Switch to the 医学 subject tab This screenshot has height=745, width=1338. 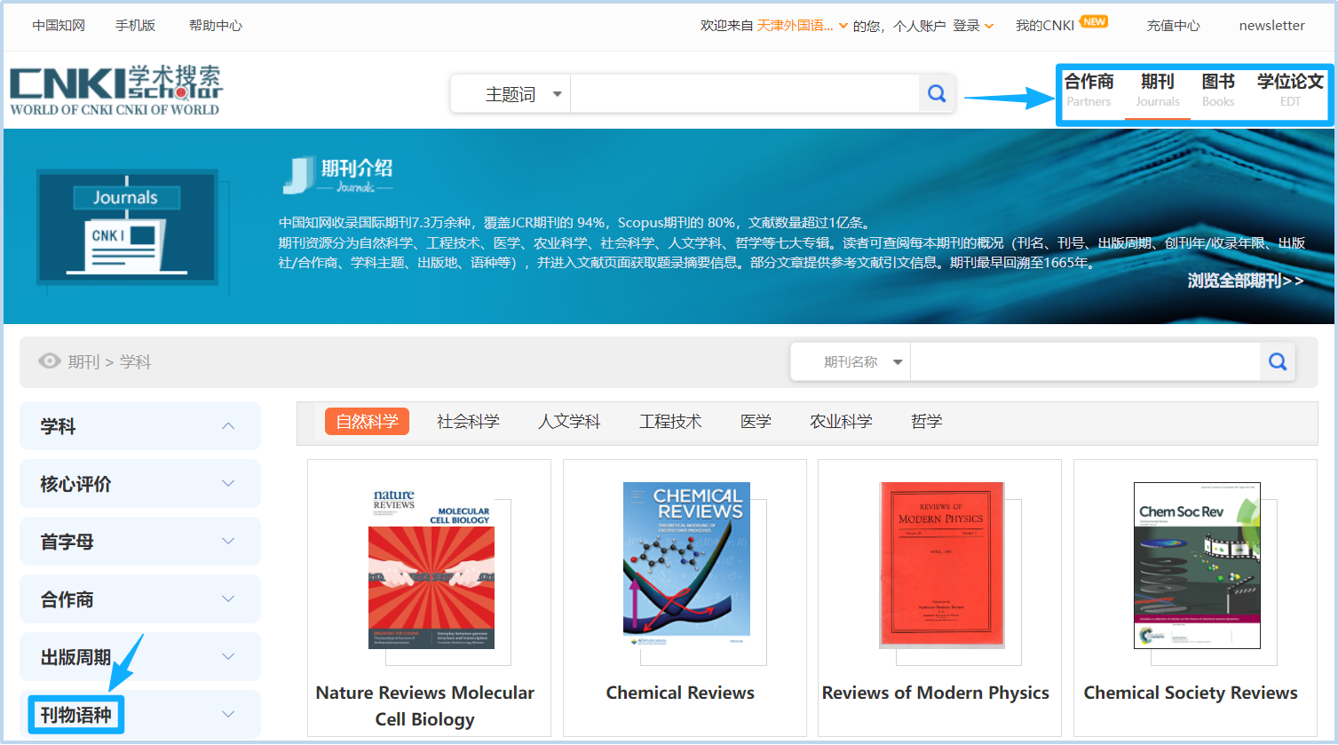click(x=756, y=422)
